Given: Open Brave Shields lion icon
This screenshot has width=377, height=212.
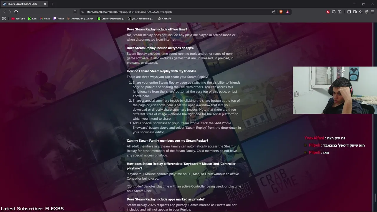Looking at the screenshot, I should [281, 12].
